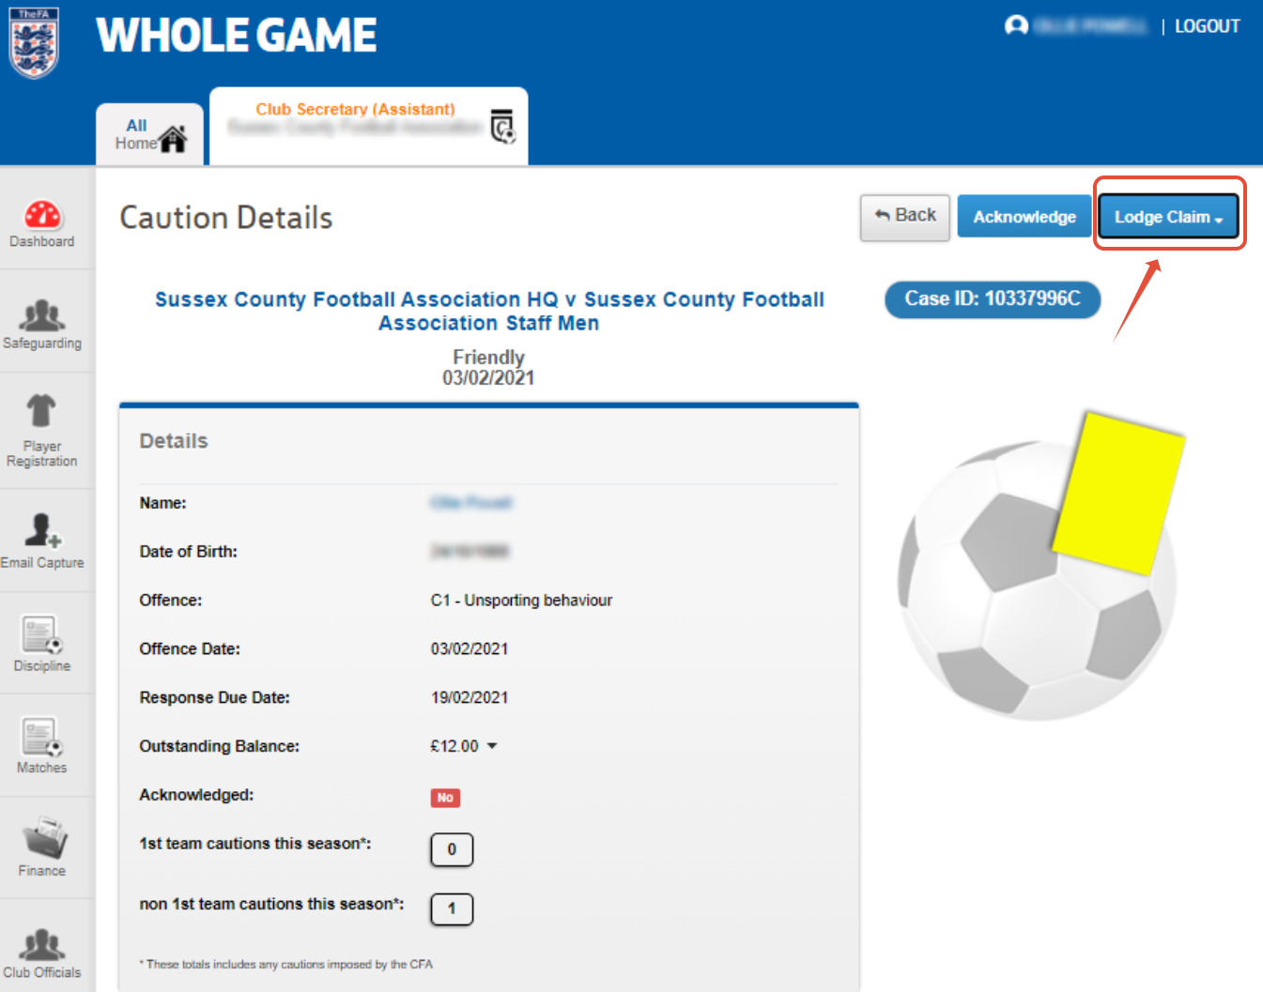This screenshot has width=1263, height=992.
Task: Click the WHOLE GAME header title
Action: (x=237, y=36)
